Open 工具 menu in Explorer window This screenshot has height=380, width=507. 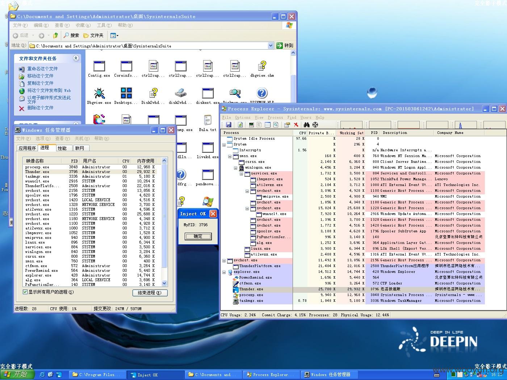pyautogui.click(x=104, y=25)
